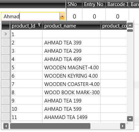Click the horizontal scrollbar right arrow
Image resolution: width=139 pixels, height=132 pixels.
coord(123,126)
